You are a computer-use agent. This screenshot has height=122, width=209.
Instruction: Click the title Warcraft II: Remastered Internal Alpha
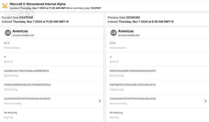tap(37, 4)
